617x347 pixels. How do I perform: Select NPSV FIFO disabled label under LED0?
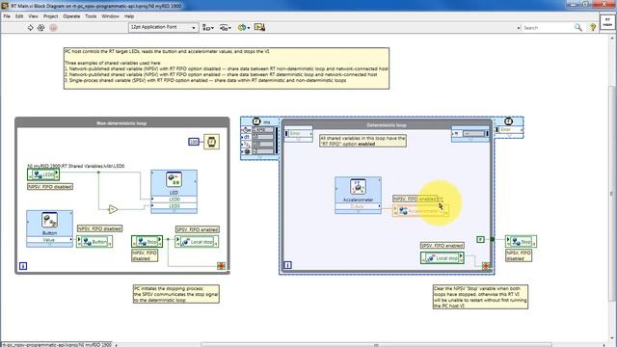point(50,187)
